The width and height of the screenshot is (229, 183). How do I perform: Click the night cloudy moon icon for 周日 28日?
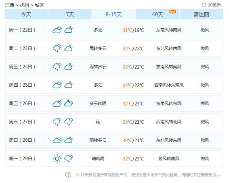[68, 140]
